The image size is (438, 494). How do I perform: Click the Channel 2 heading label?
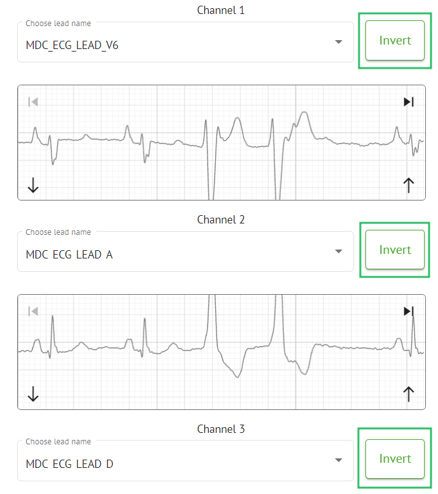coord(220,220)
